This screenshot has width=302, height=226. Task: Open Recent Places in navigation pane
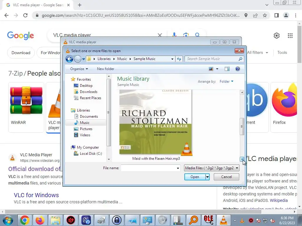click(90, 98)
